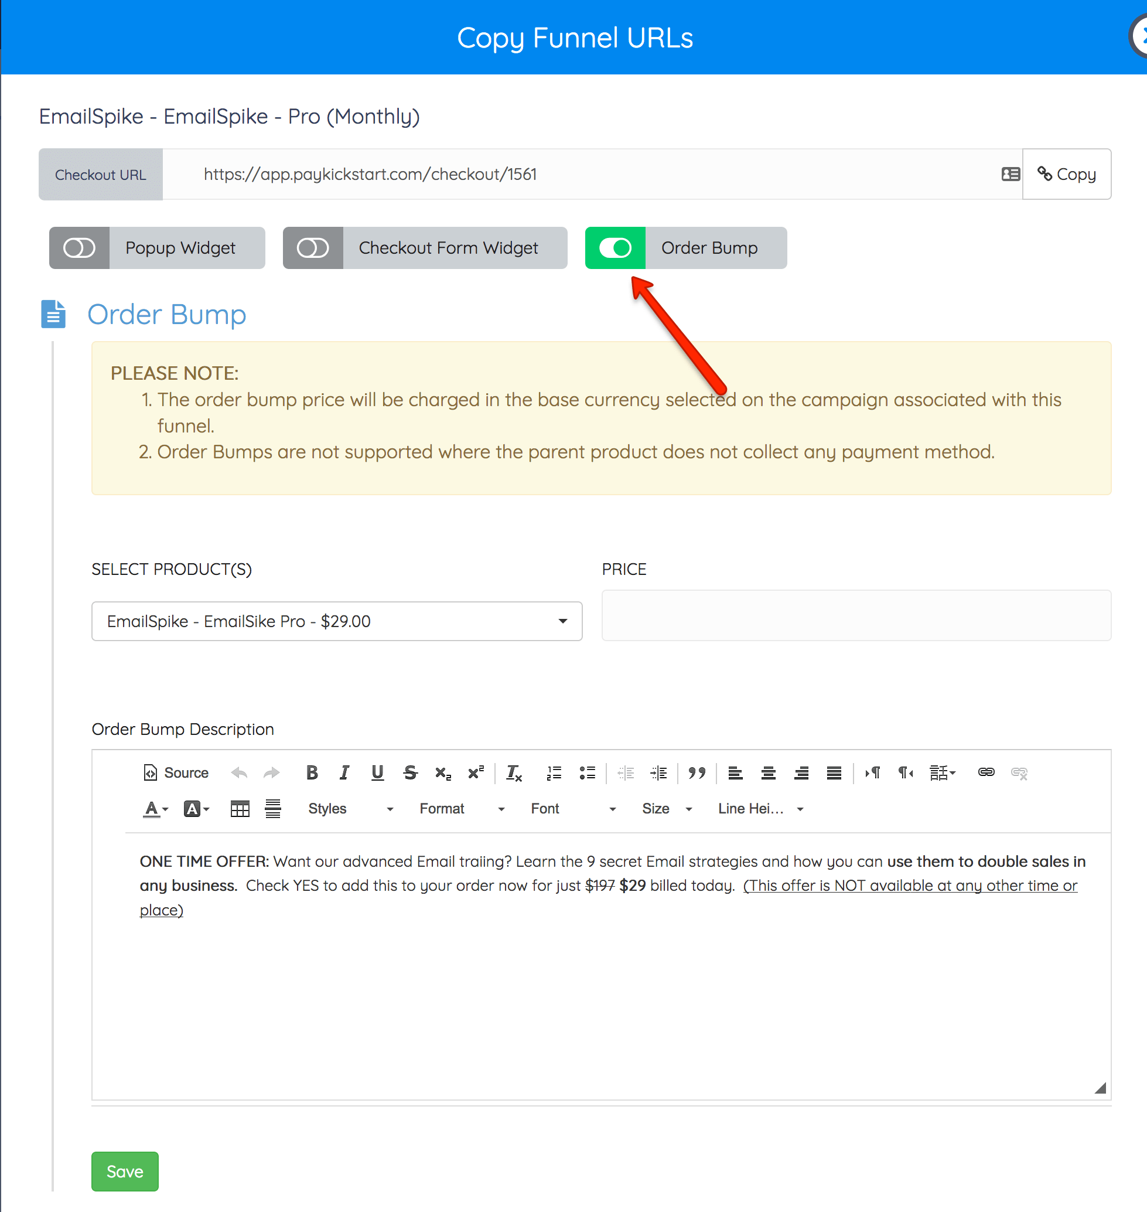1147x1212 pixels.
Task: Click the editor resize handle corner
Action: pyautogui.click(x=1100, y=1087)
